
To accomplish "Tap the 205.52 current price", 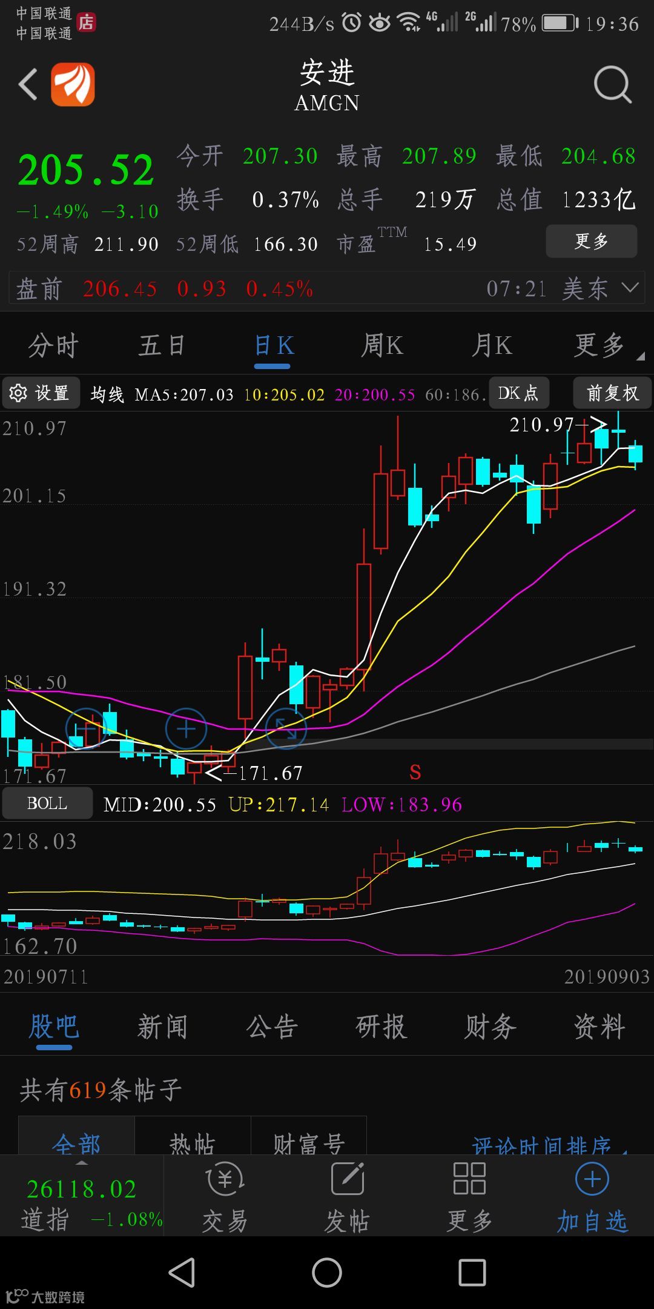I will [86, 170].
